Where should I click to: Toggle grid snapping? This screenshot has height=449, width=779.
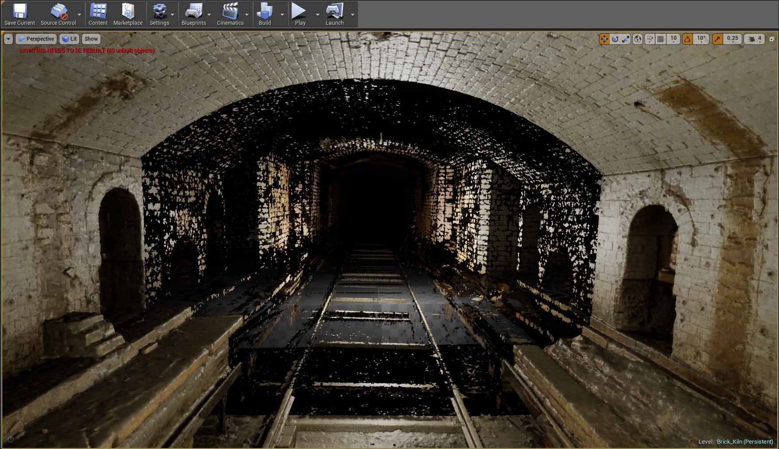point(661,39)
